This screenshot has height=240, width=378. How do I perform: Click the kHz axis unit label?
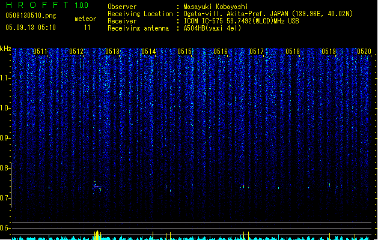click(5, 49)
